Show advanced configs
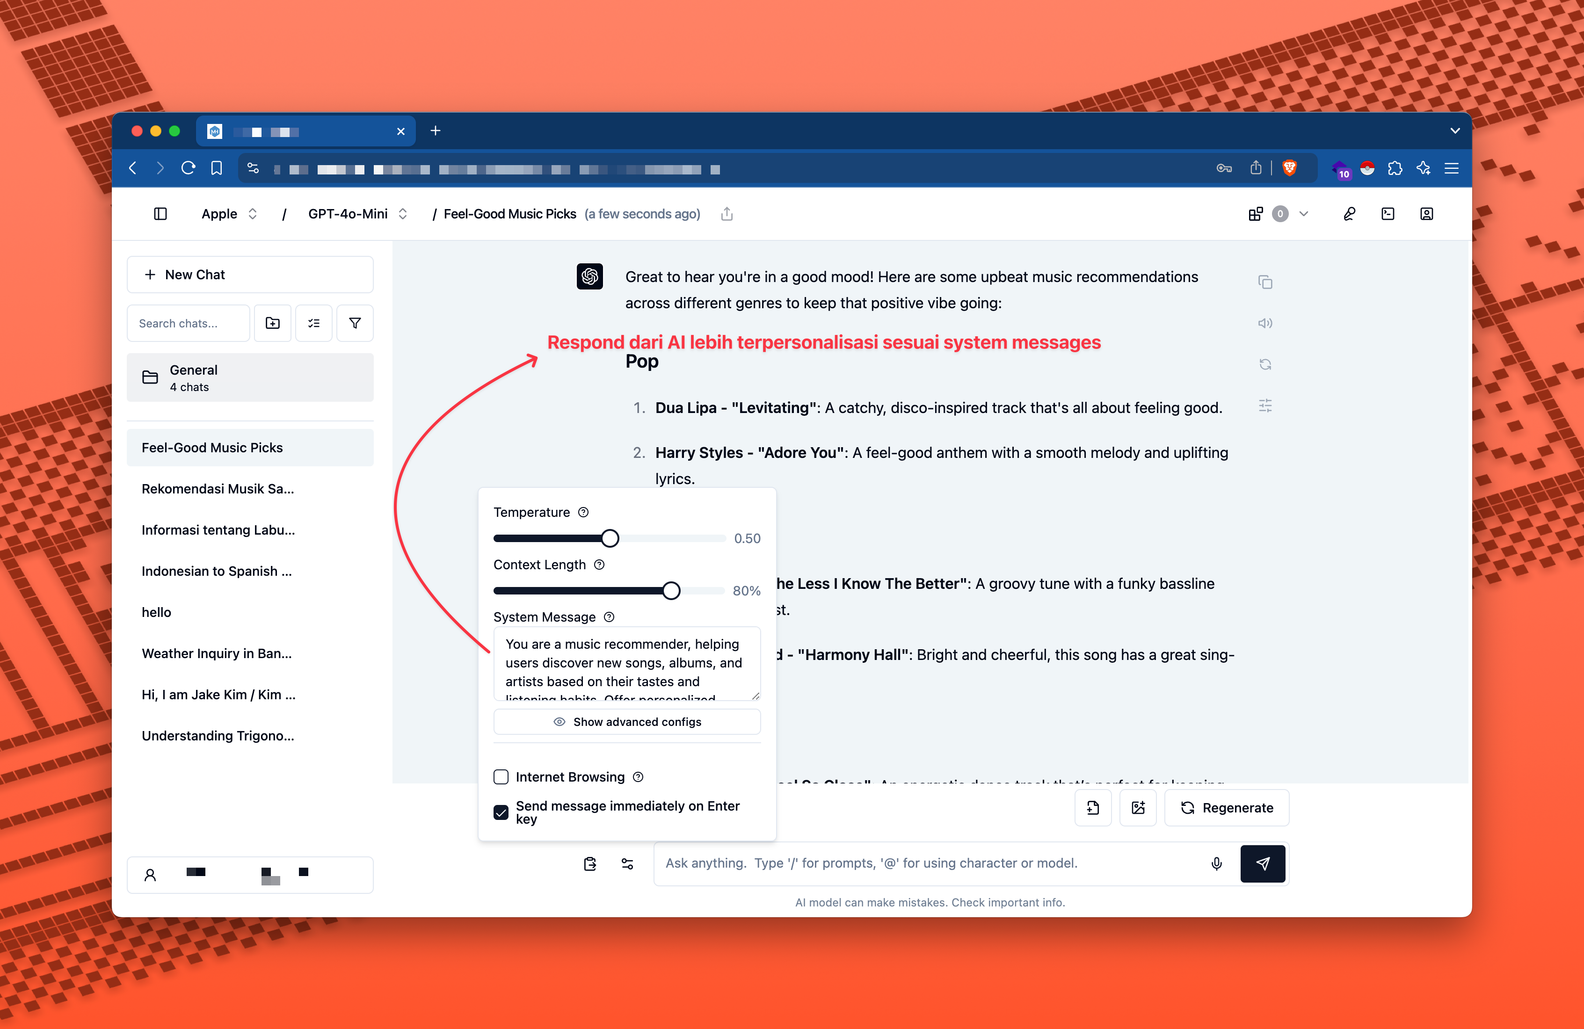The image size is (1584, 1029). coord(627,722)
